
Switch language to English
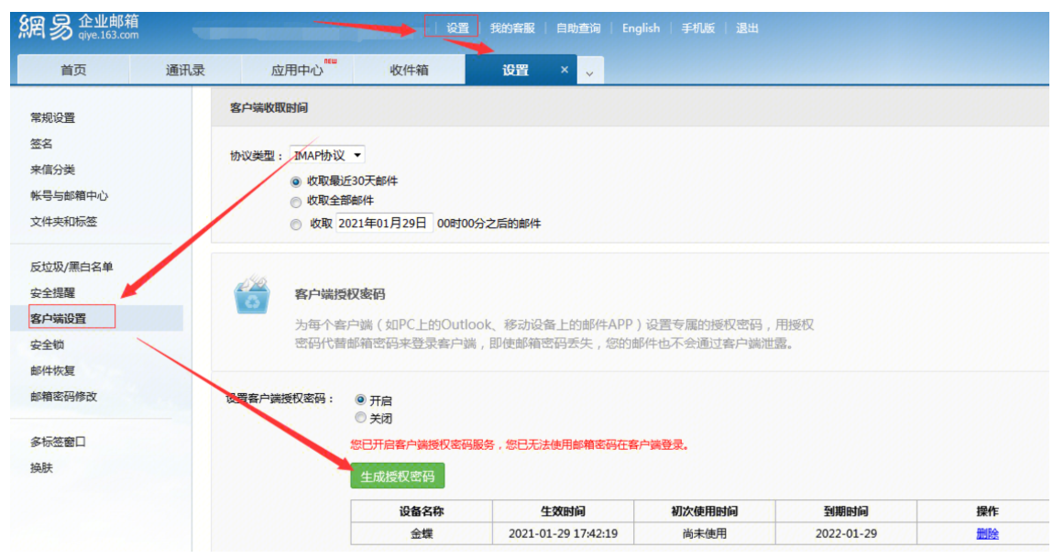pos(641,27)
